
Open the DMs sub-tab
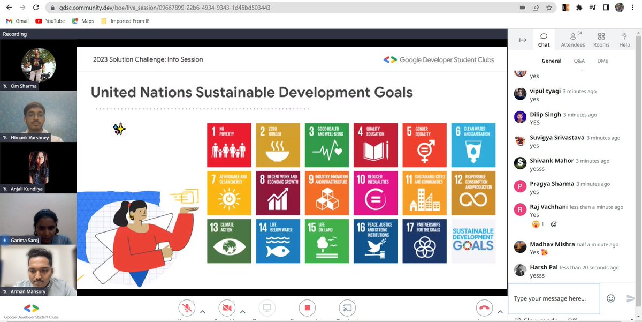coord(602,61)
